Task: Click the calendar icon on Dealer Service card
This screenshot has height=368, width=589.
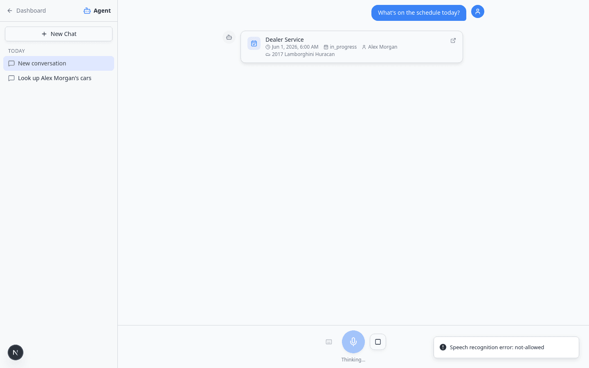Action: click(254, 43)
